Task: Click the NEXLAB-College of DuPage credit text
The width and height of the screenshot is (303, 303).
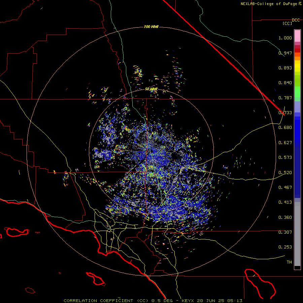Action: [x=269, y=4]
